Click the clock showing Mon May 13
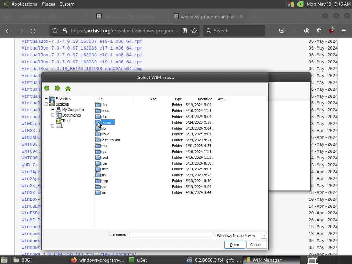This screenshot has height=264, width=352. [x=328, y=4]
